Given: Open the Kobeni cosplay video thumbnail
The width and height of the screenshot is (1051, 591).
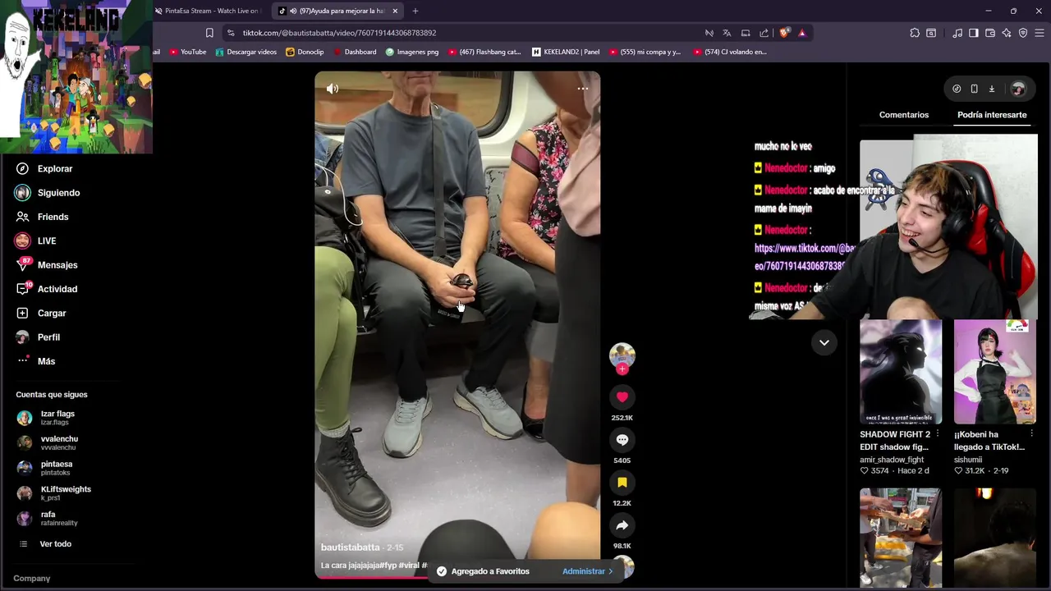Looking at the screenshot, I should pos(995,372).
